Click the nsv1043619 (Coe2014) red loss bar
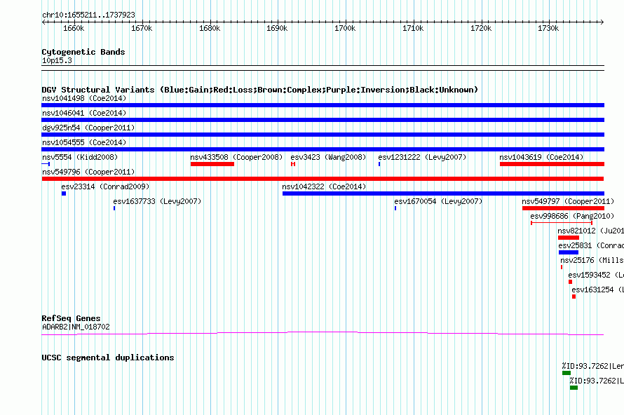This screenshot has width=624, height=415. pyautogui.click(x=552, y=164)
